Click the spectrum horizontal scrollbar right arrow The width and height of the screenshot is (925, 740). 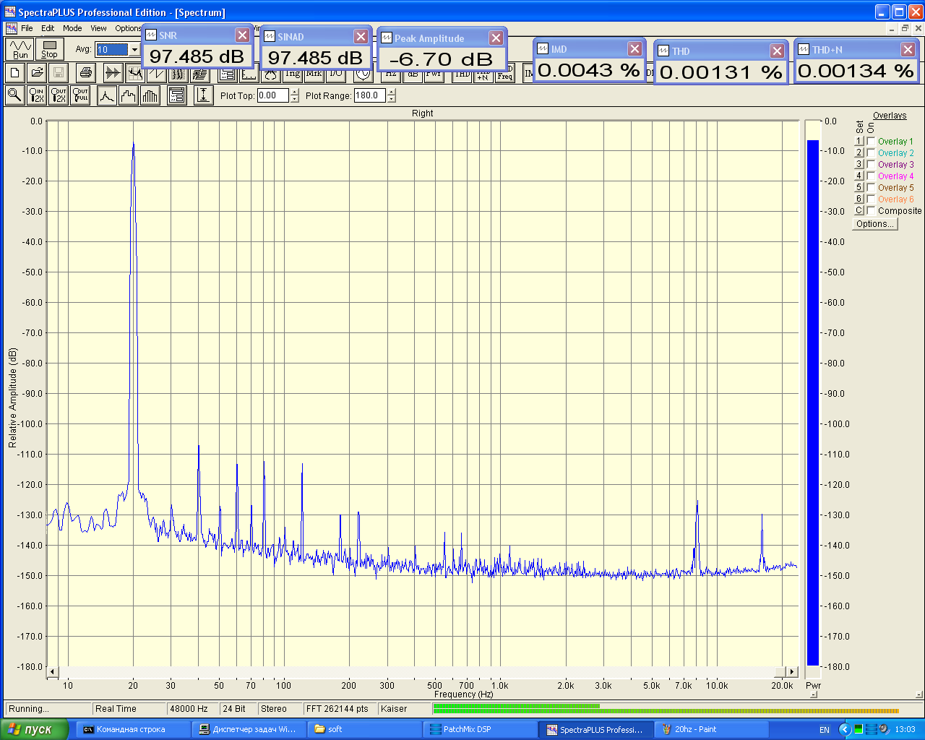[792, 672]
